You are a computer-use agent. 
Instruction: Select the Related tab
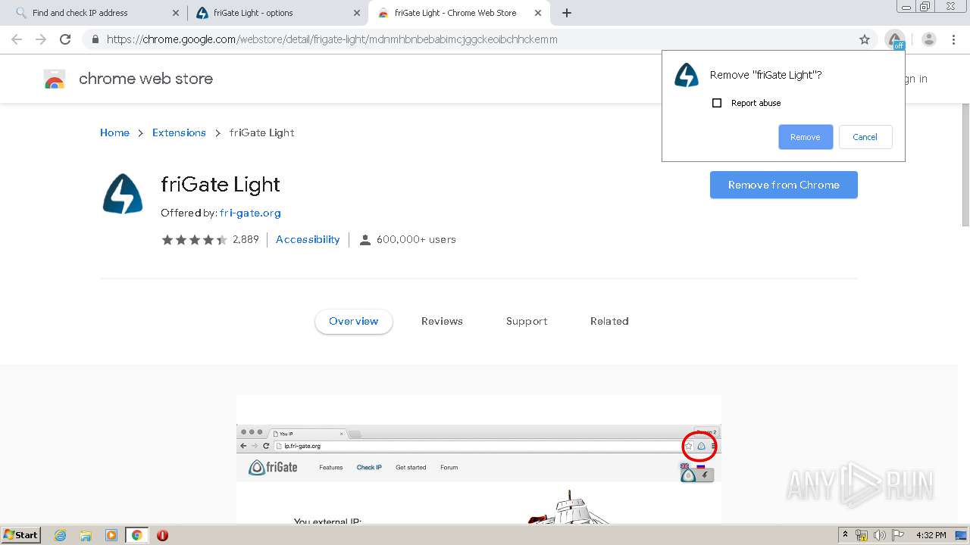609,321
